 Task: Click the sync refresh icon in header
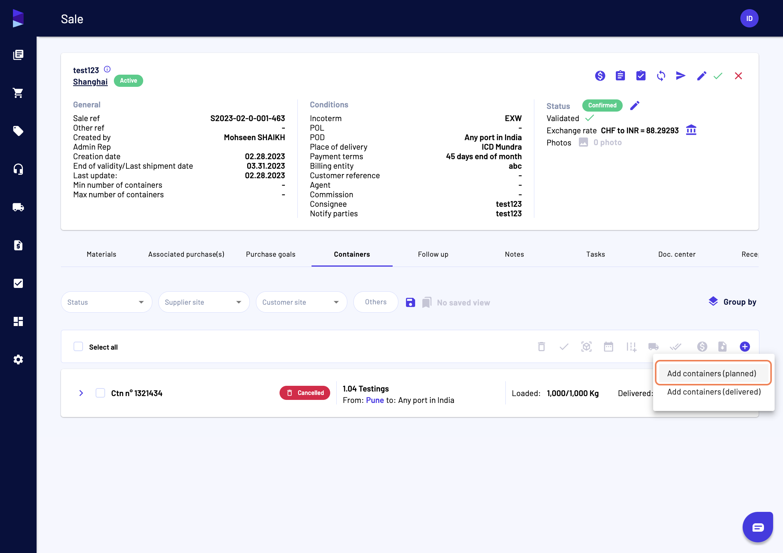pos(661,76)
